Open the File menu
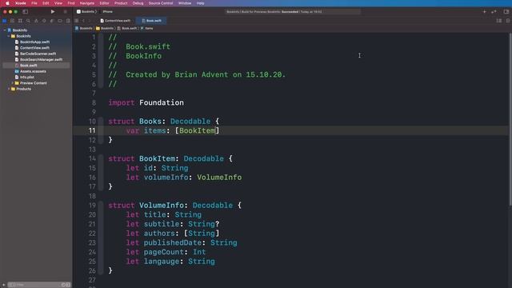The height and width of the screenshot is (288, 512). [x=34, y=3]
